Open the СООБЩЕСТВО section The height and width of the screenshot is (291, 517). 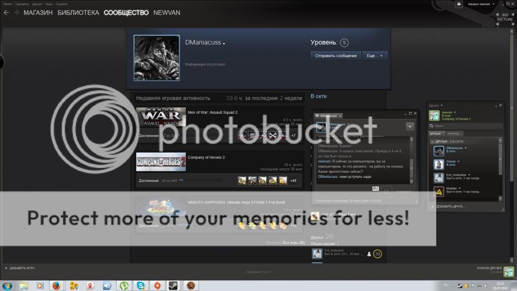pyautogui.click(x=126, y=13)
